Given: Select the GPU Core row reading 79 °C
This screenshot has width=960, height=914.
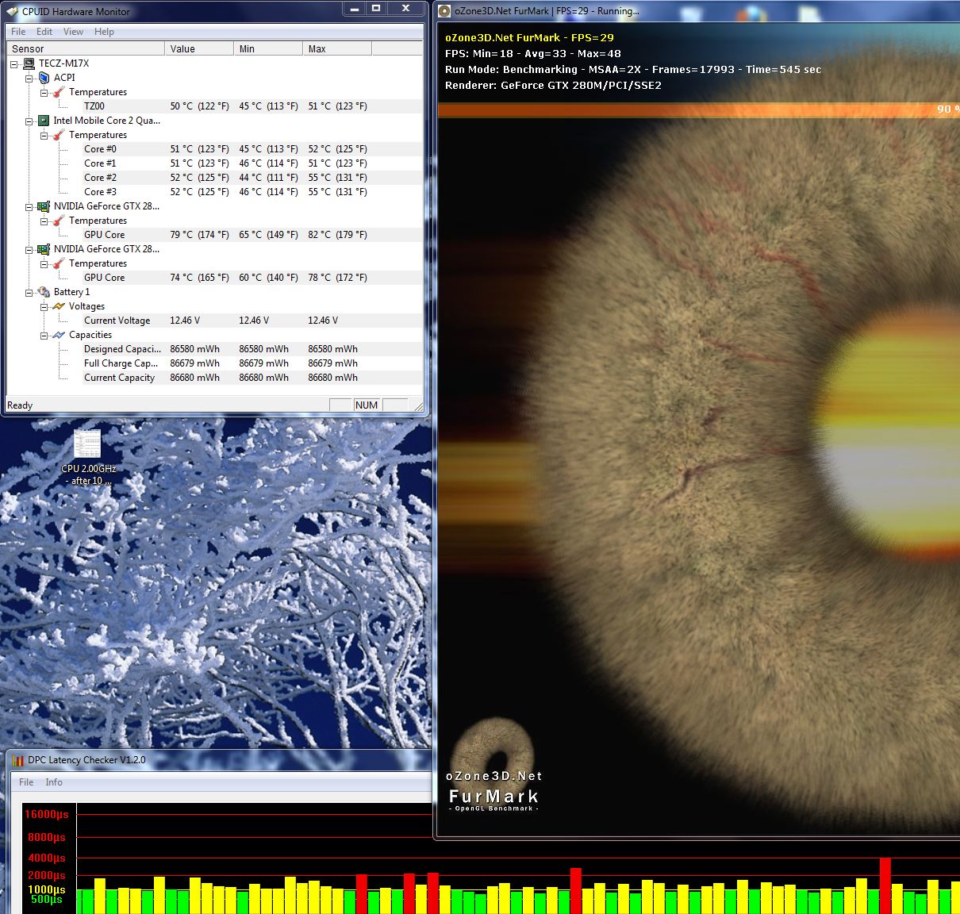Looking at the screenshot, I should (x=104, y=235).
